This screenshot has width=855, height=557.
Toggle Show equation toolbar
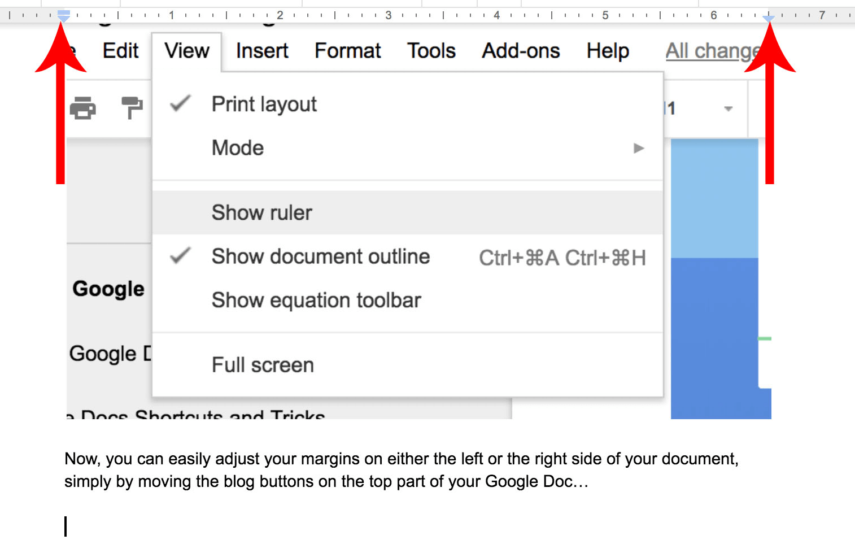(316, 300)
